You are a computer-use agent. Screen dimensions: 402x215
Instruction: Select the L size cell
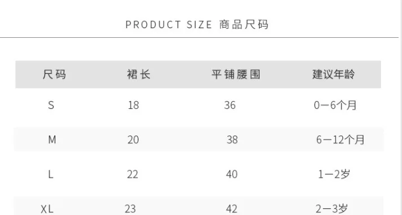51,174
